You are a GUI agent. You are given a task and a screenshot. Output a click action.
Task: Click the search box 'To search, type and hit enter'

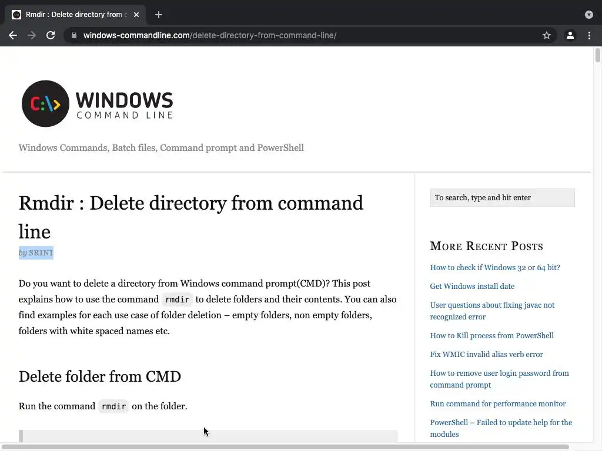click(502, 197)
